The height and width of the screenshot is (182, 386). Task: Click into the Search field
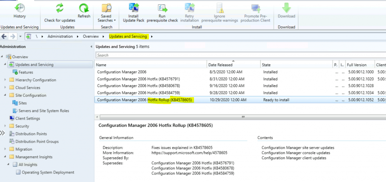tap(241, 55)
